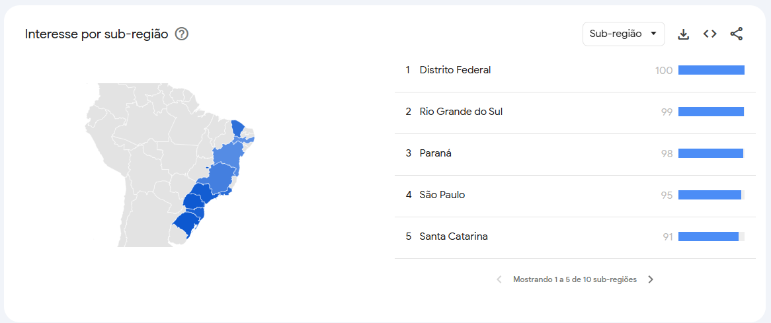This screenshot has width=771, height=323.
Task: Open the São Paulo list entry
Action: click(x=442, y=195)
